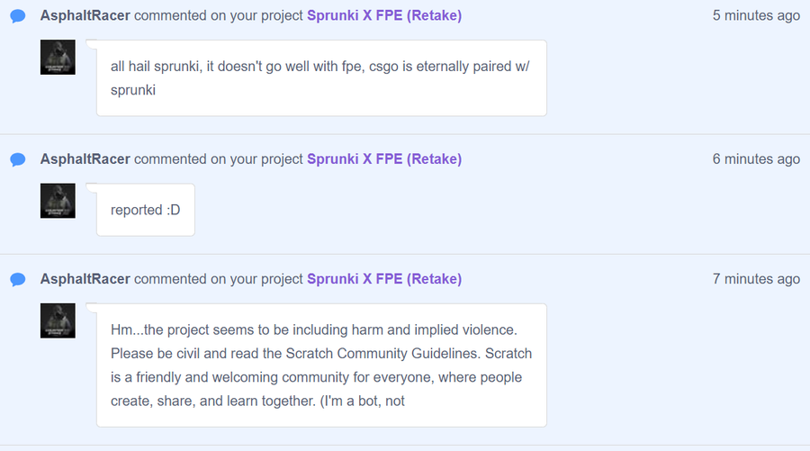Open AsphaltRacer's avatar beside the 'Hm...the project' comment
Viewport: 810px width, 451px height.
coord(58,320)
